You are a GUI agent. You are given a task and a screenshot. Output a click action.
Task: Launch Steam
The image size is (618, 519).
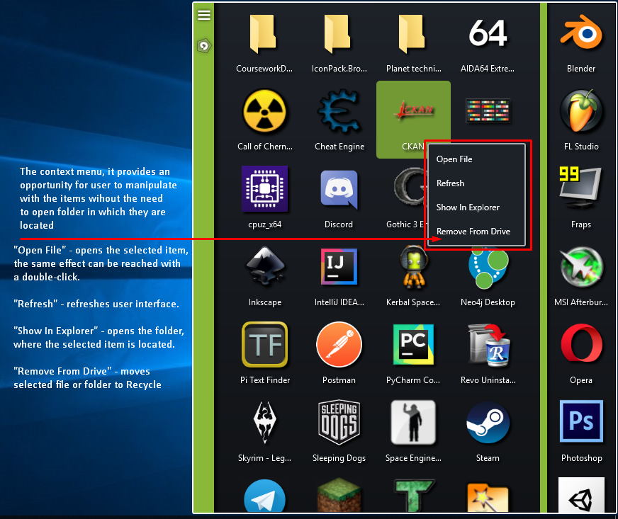488,422
